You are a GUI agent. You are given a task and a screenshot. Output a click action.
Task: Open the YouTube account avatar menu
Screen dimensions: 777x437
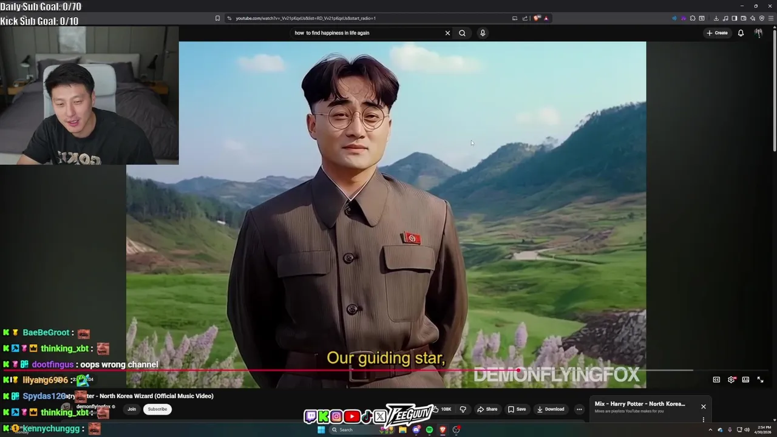758,33
